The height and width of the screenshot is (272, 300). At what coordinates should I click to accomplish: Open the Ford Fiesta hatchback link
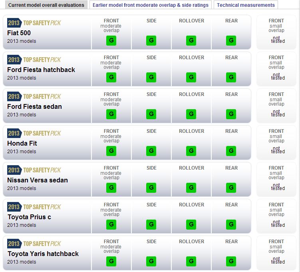[41, 70]
